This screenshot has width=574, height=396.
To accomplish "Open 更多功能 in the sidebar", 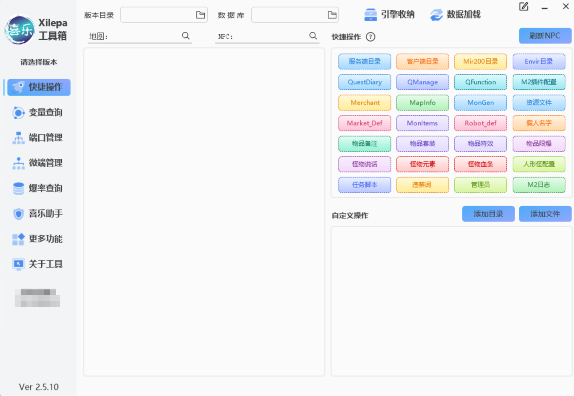I will [x=39, y=239].
